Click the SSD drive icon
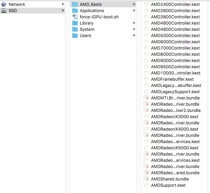 coord(4,10)
